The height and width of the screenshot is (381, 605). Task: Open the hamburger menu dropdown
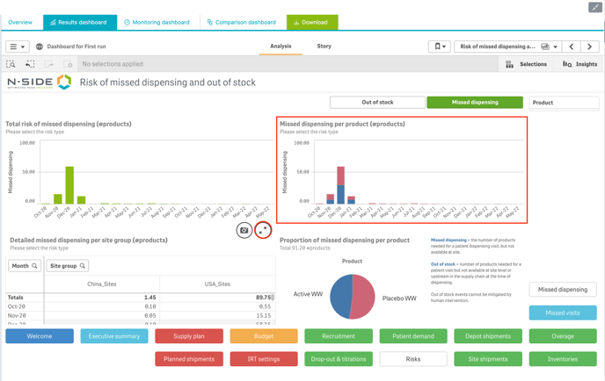coord(17,47)
